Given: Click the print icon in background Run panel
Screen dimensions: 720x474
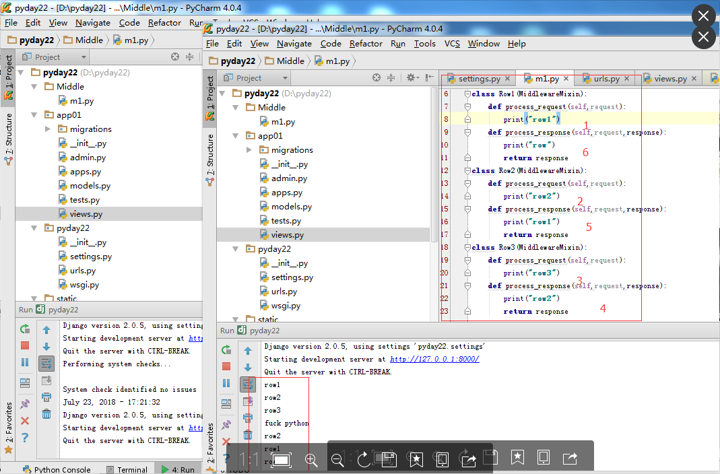Looking at the screenshot, I should 46,397.
